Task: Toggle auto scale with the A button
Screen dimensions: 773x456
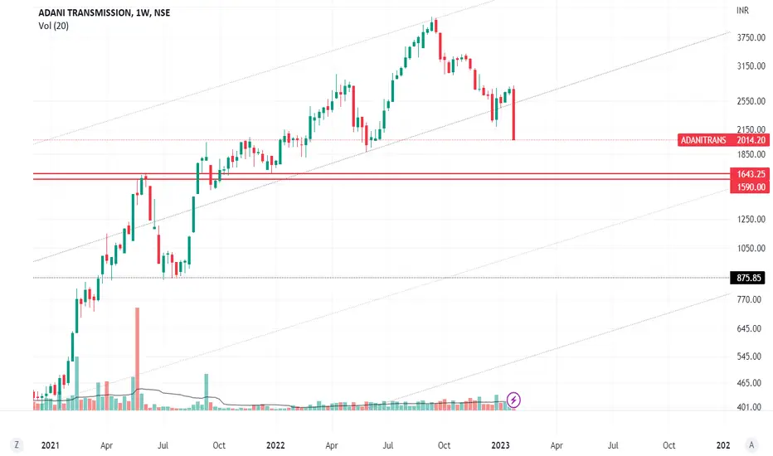Action: [751, 444]
